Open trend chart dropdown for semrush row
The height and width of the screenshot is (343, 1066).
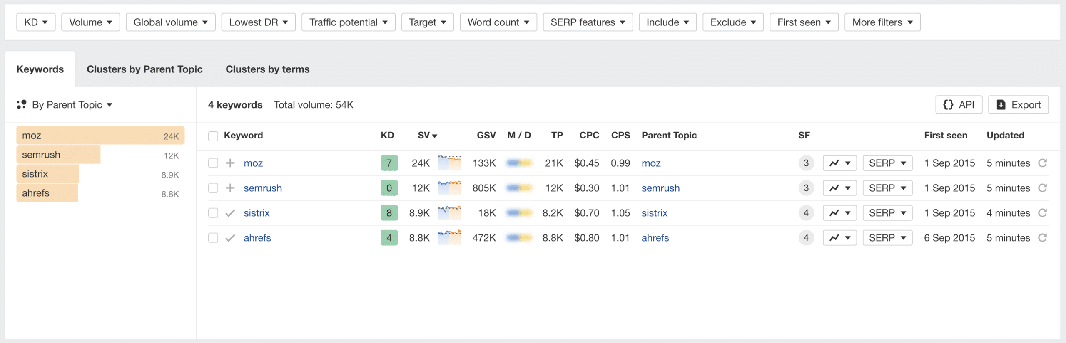[840, 188]
